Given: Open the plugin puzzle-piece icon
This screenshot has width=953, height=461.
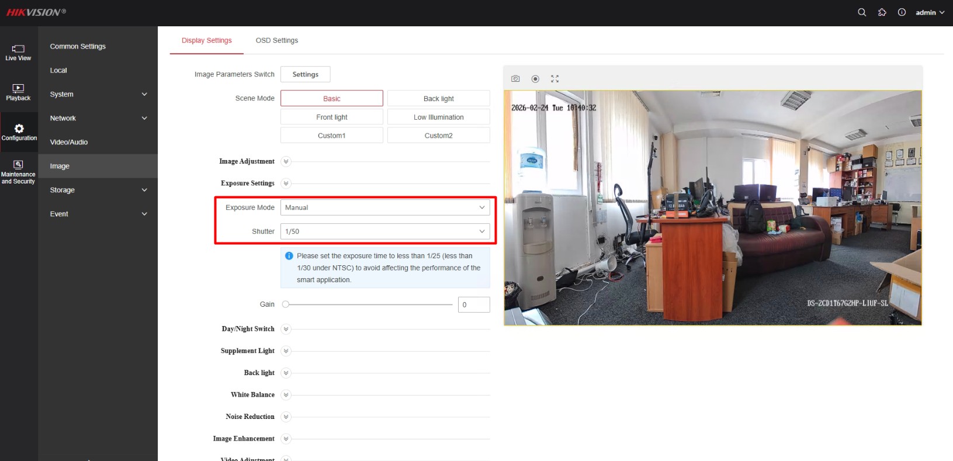Looking at the screenshot, I should 882,12.
